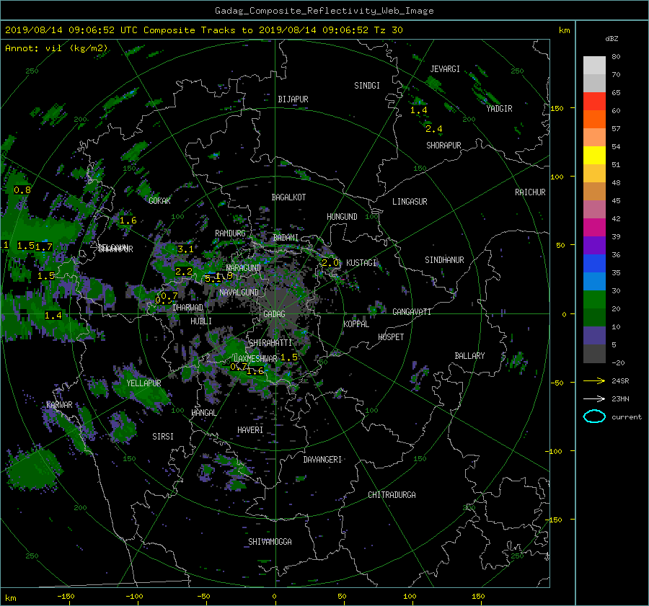Click the SINDGI city label
649x606 pixels.
tap(367, 86)
